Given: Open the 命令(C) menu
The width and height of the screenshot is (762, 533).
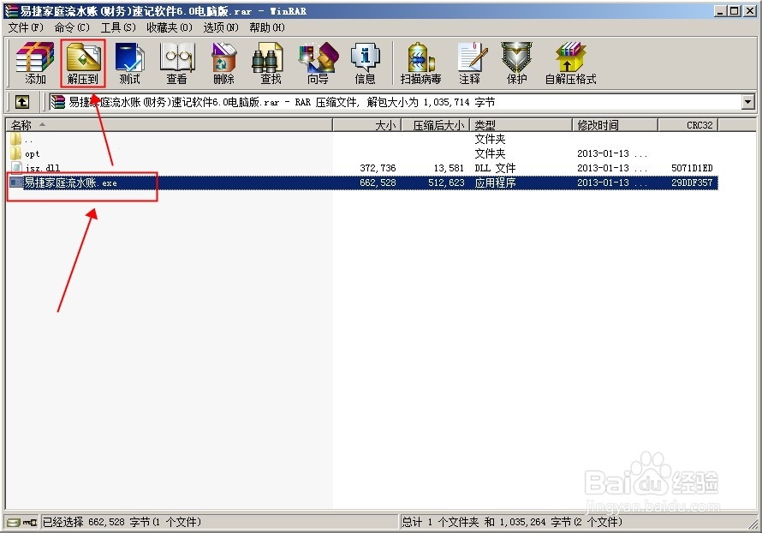Looking at the screenshot, I should click(72, 27).
